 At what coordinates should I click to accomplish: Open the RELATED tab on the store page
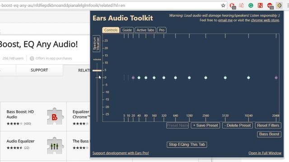pyautogui.click(x=84, y=70)
